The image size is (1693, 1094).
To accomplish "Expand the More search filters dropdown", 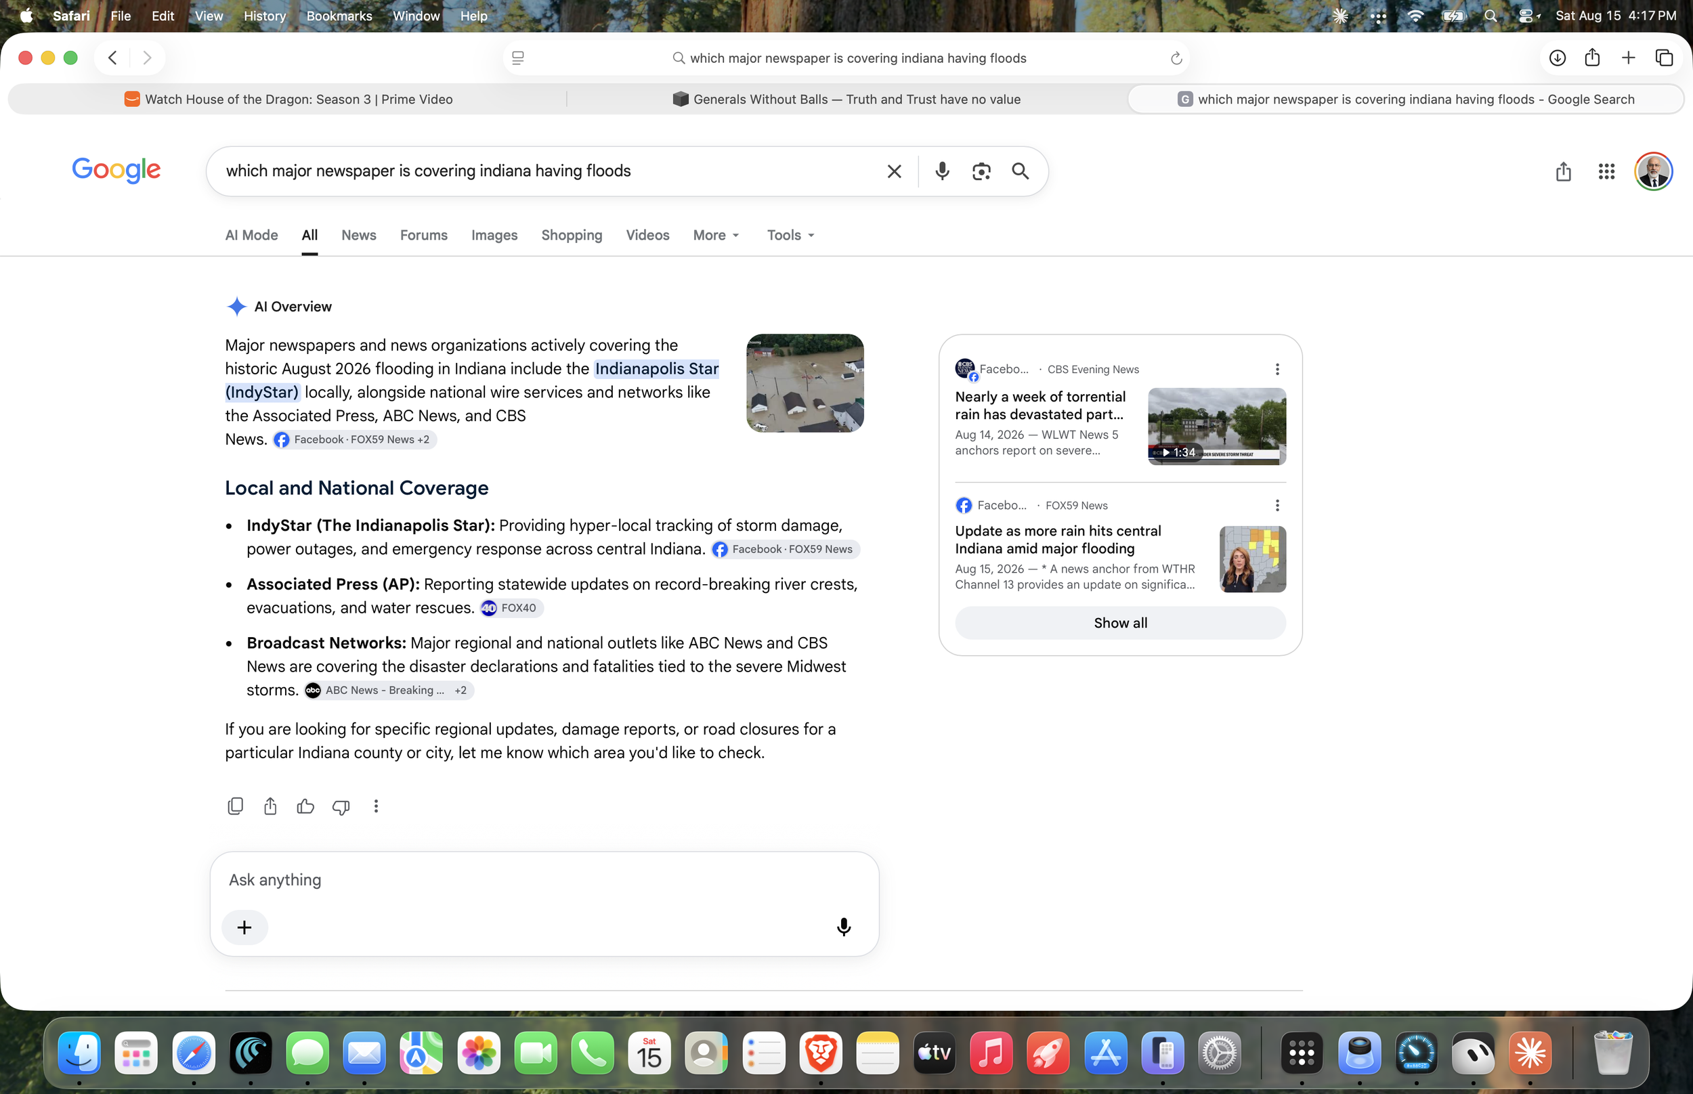I will (716, 235).
